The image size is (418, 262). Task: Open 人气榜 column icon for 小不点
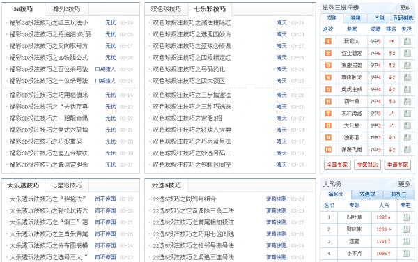pos(406,253)
